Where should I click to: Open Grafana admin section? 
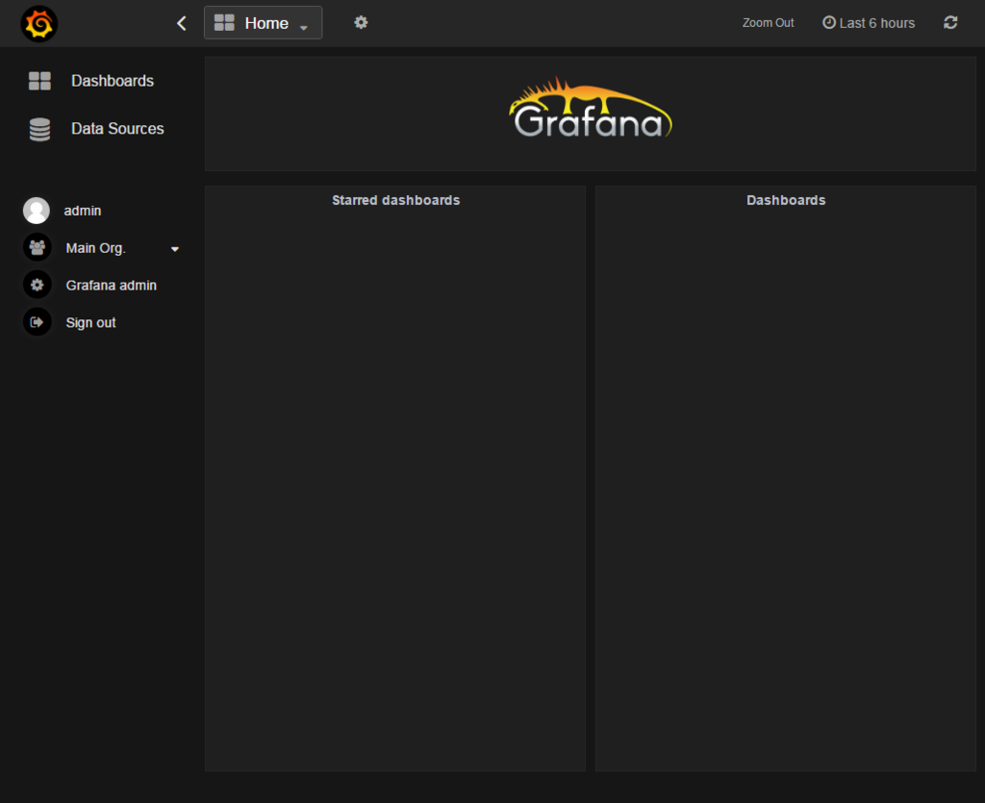click(x=112, y=285)
